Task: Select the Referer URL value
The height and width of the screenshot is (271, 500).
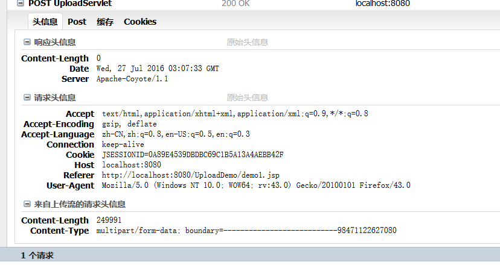Action: pos(191,175)
